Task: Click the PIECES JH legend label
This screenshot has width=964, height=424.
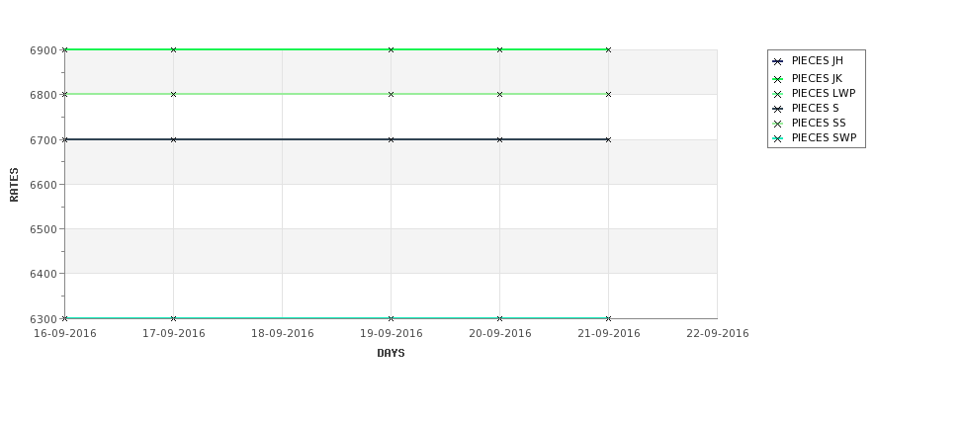Action: click(817, 61)
